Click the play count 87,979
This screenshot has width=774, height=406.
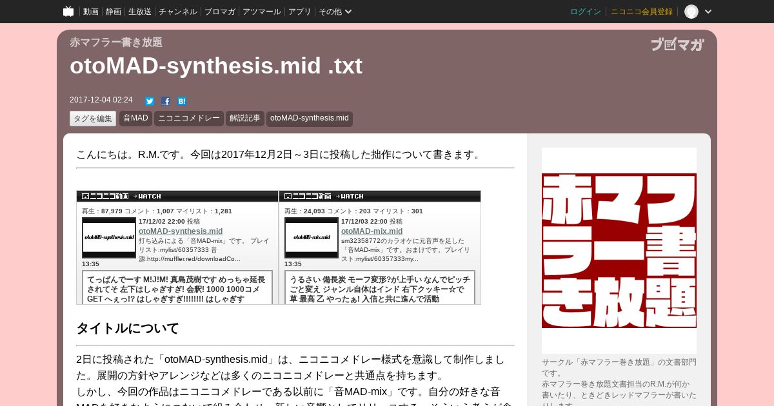[112, 211]
